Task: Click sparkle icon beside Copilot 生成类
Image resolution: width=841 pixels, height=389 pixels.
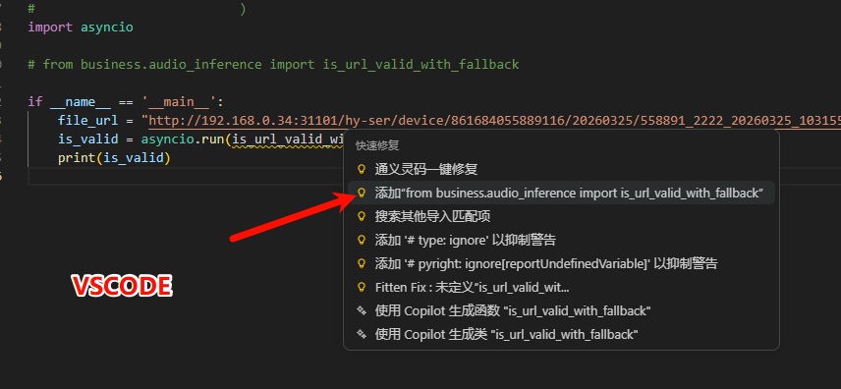Action: (362, 334)
